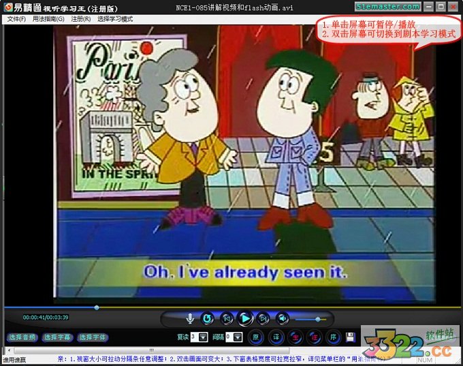Open the 注册(R) menu

click(x=81, y=19)
